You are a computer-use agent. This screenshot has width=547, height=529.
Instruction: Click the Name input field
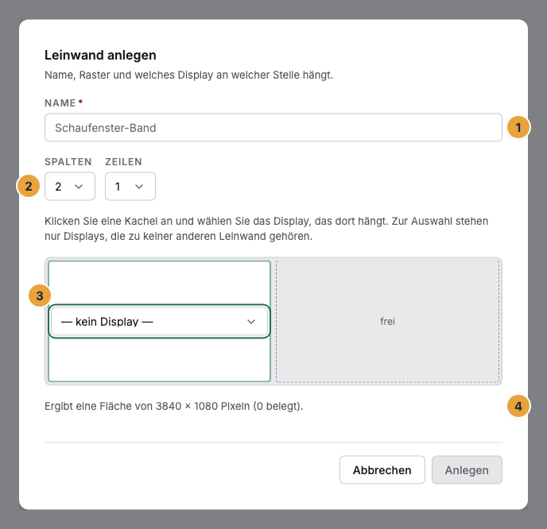(273, 128)
